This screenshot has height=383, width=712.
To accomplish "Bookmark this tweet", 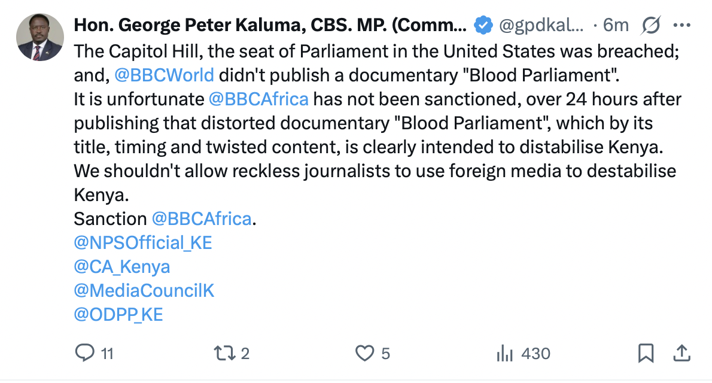I will coord(646,354).
